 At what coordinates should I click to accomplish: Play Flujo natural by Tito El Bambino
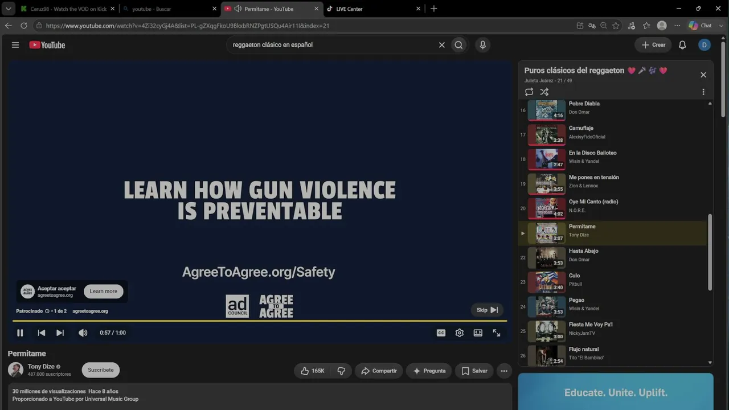[613, 354]
